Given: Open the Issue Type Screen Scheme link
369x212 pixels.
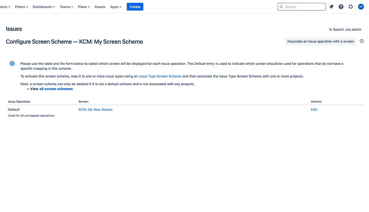Looking at the screenshot, I should tap(160, 76).
